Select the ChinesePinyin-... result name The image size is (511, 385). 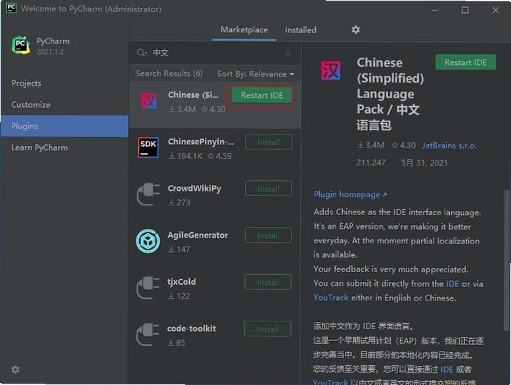coord(200,142)
